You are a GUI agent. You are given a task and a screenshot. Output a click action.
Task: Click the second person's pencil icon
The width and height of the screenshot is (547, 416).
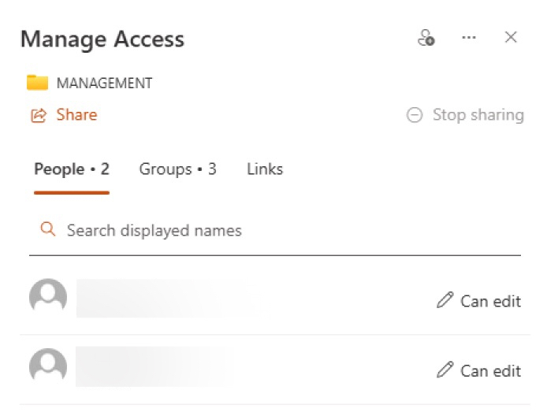coord(445,370)
